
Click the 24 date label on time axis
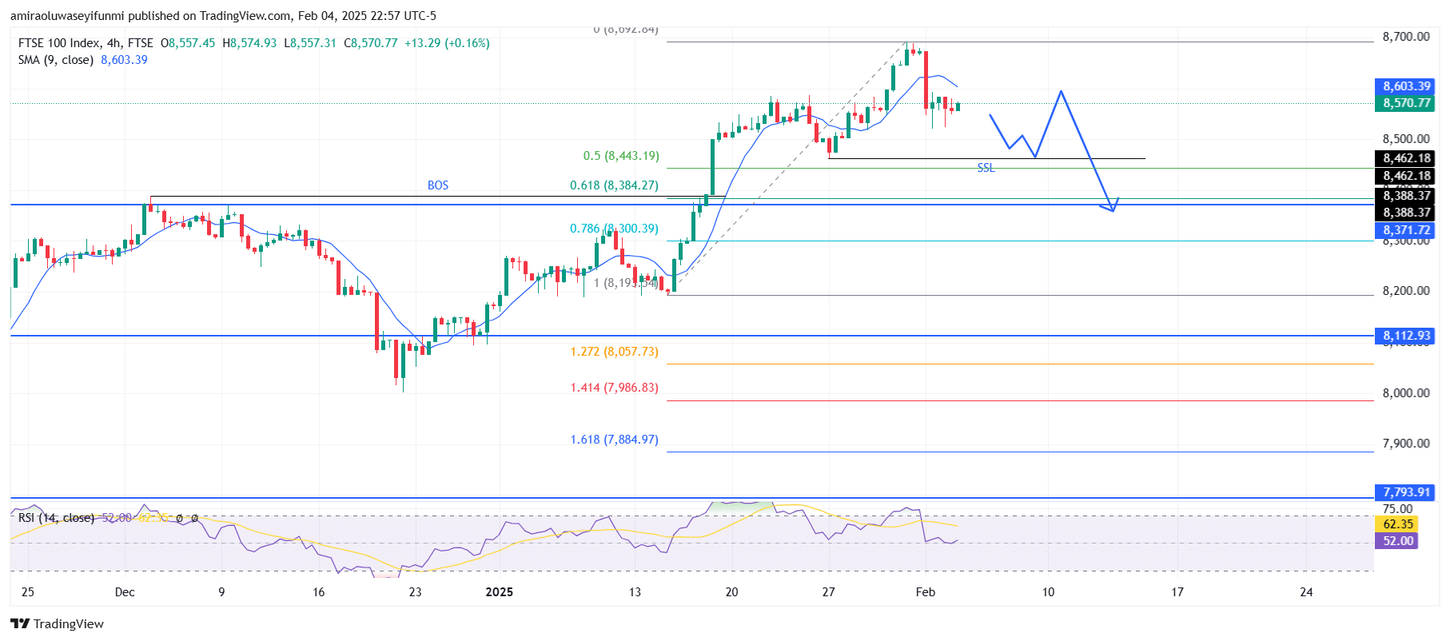click(x=1306, y=592)
